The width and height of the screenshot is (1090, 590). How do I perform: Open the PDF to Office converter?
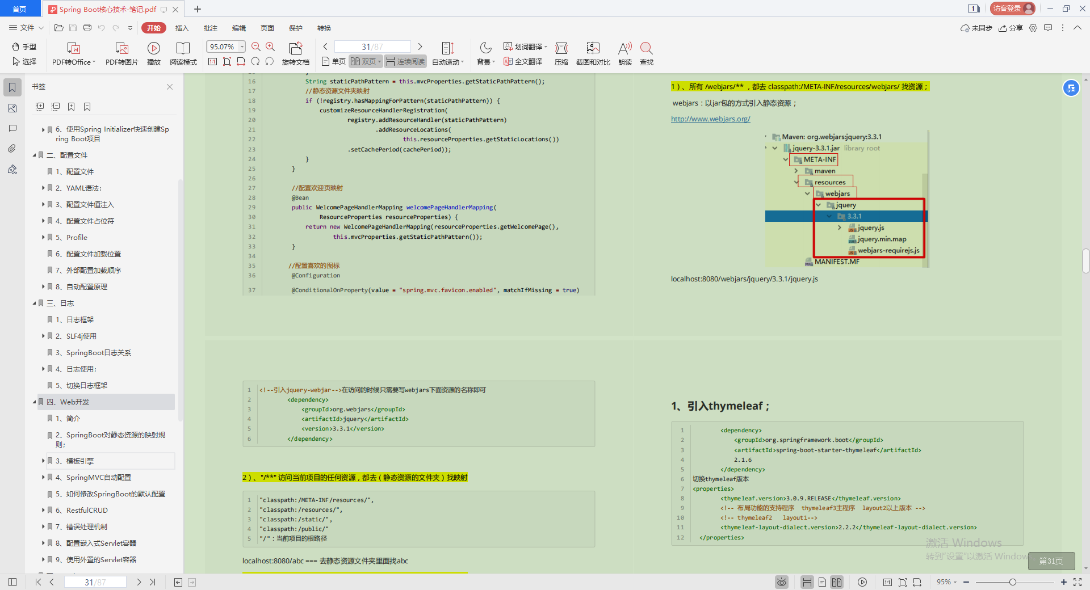[73, 54]
